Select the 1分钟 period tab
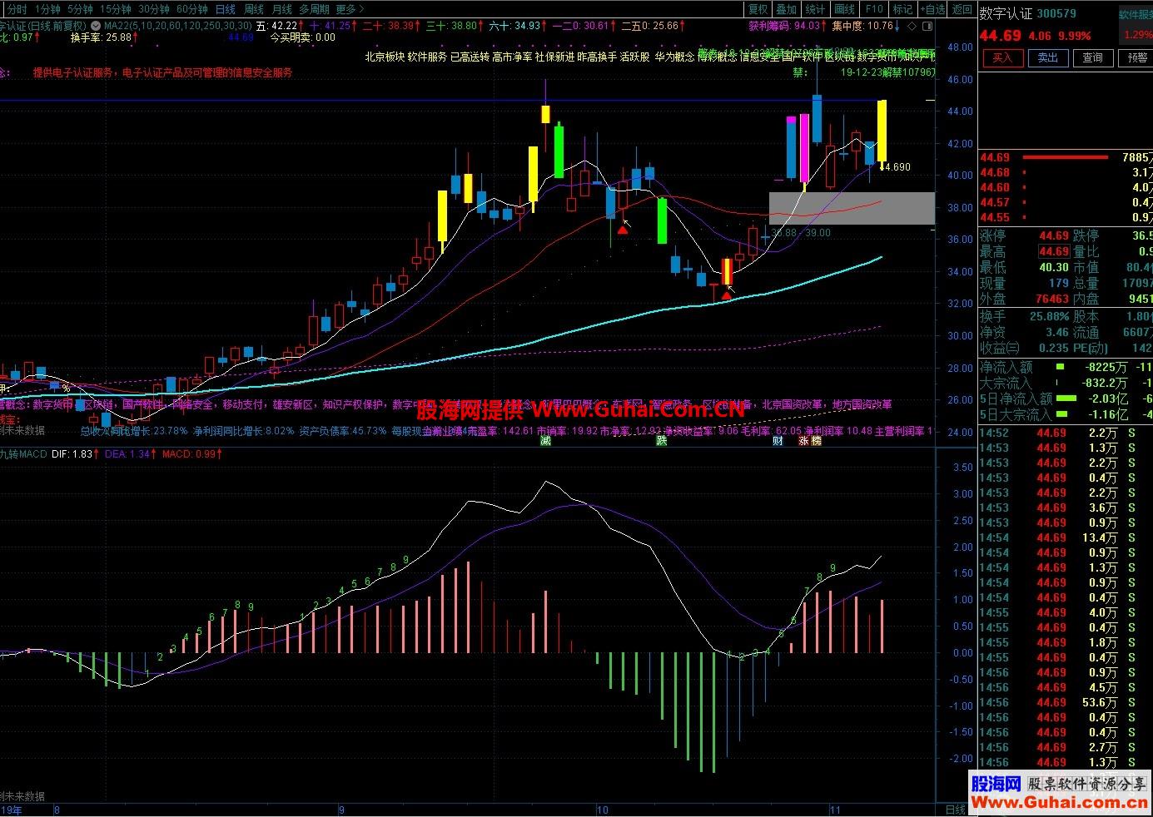 47,9
